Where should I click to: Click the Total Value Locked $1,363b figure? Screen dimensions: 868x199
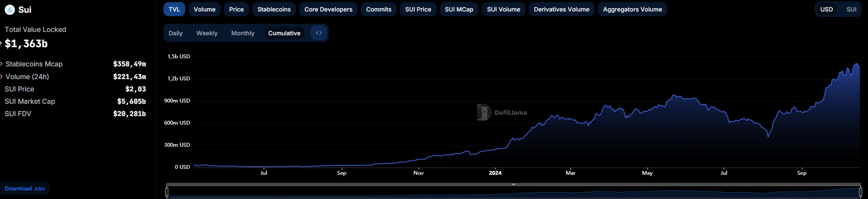(x=26, y=44)
